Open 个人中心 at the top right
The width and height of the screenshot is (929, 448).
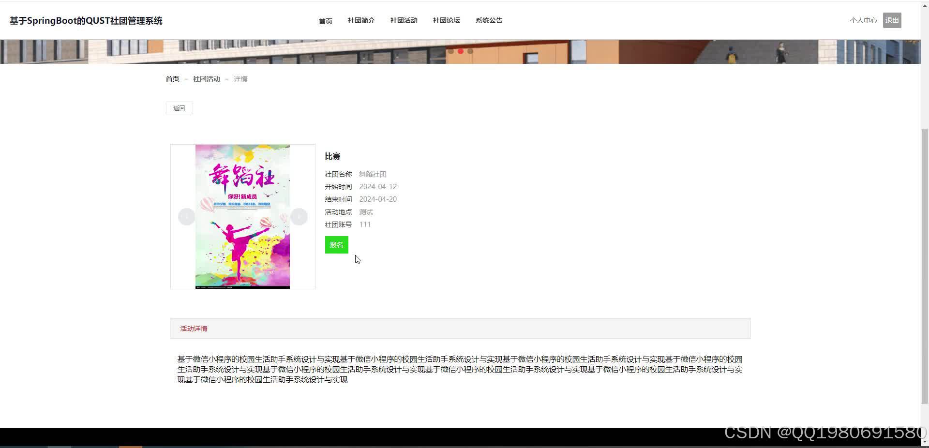coord(863,20)
